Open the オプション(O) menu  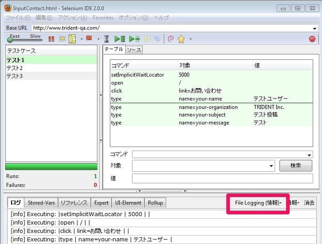(133, 18)
